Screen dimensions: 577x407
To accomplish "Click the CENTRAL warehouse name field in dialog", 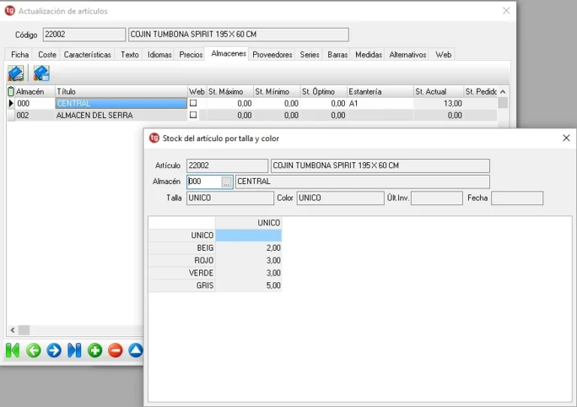I will click(362, 182).
